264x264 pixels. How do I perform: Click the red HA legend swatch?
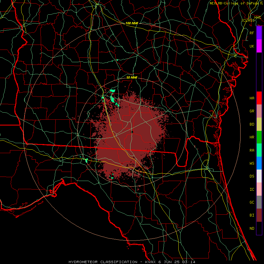[259, 98]
